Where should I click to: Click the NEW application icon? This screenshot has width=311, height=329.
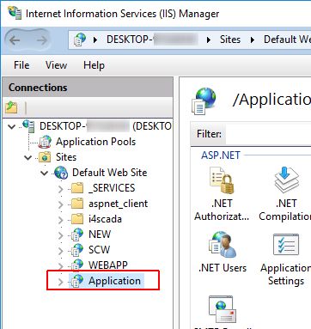click(77, 235)
